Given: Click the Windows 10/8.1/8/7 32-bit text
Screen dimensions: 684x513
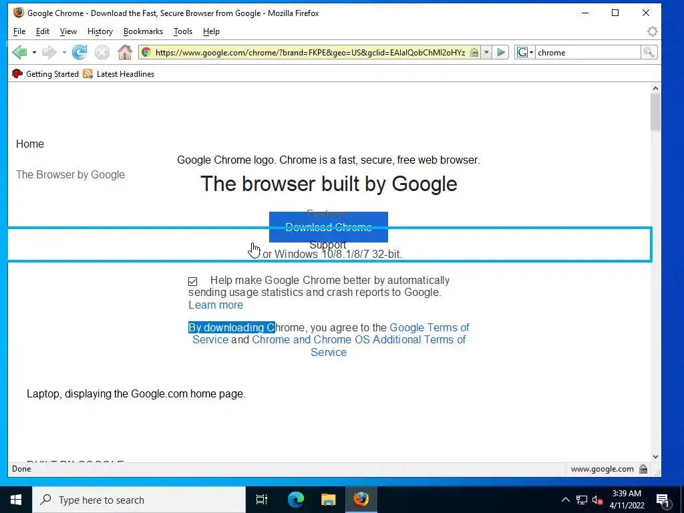Looking at the screenshot, I should [338, 254].
